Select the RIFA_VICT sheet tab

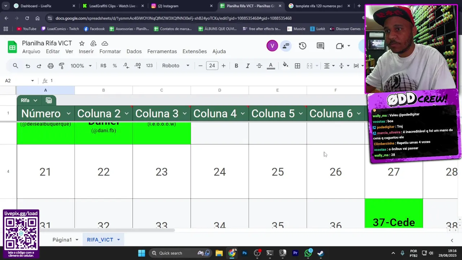coord(103,240)
